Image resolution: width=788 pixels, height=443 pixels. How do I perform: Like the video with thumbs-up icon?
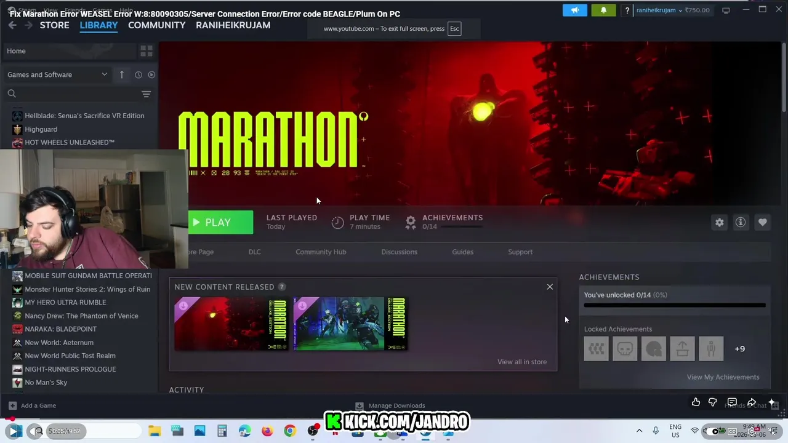[x=696, y=402]
